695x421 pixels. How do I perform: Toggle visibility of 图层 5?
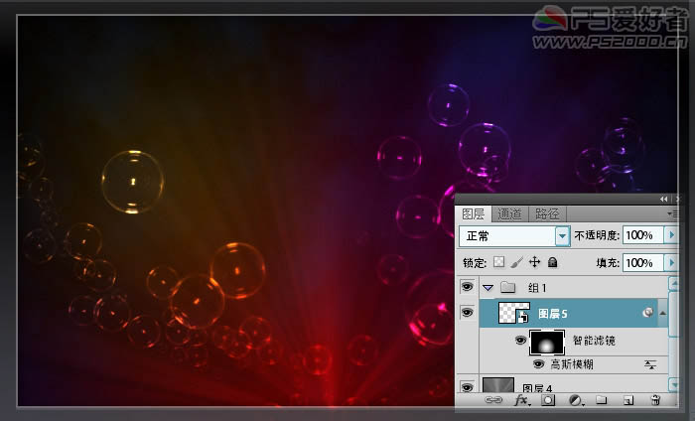tap(468, 313)
